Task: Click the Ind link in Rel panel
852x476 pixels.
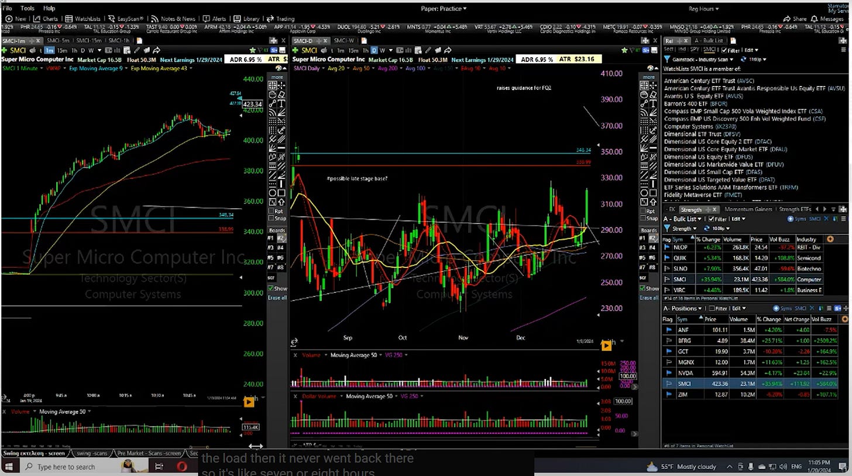Action: pos(682,50)
